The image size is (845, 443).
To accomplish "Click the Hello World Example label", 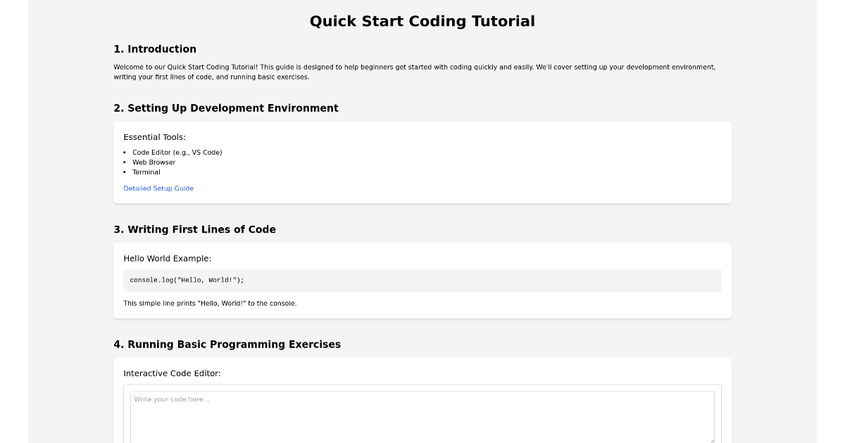I will click(167, 258).
